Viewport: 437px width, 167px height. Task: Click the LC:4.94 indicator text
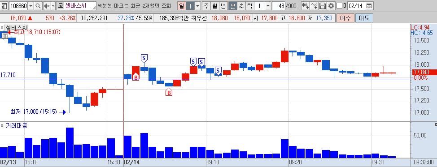[x=420, y=27]
